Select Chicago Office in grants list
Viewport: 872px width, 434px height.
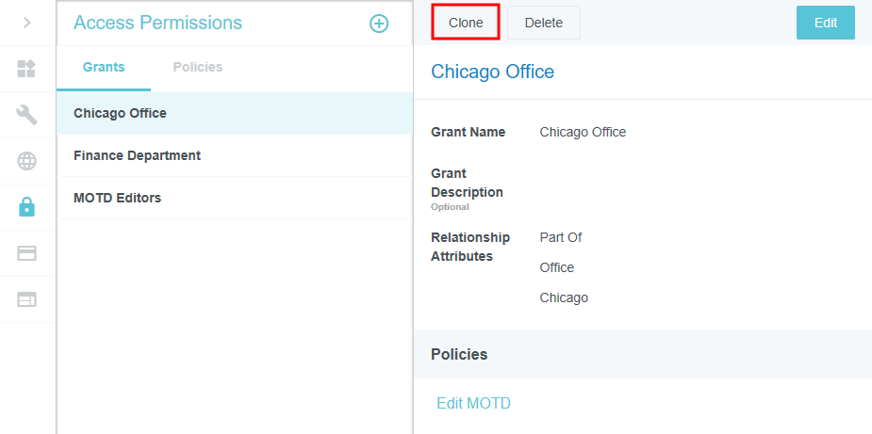pos(120,113)
